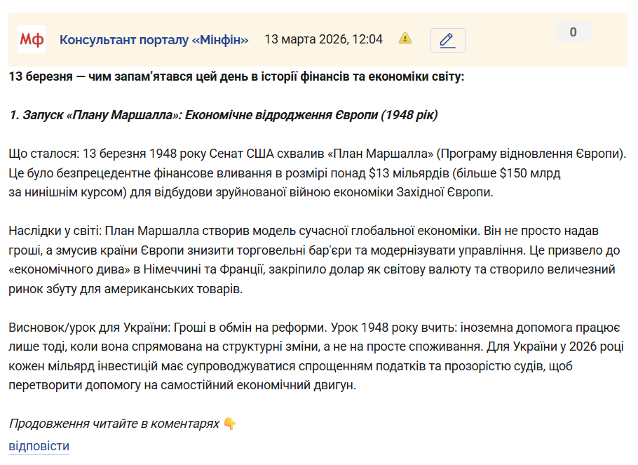The width and height of the screenshot is (638, 465).
Task: Open the yellow warning triangle icon
Action: pyautogui.click(x=405, y=39)
